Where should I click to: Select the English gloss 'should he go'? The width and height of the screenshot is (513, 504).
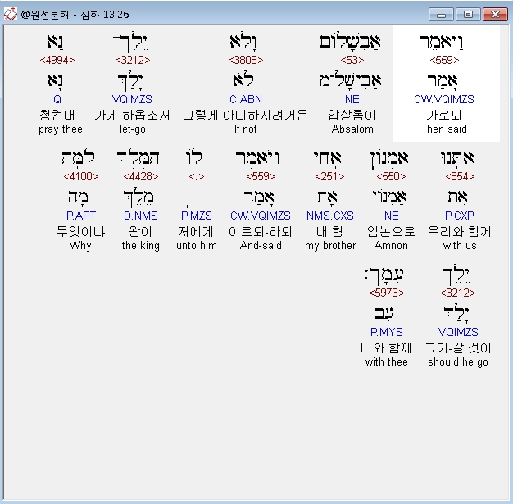pyautogui.click(x=458, y=362)
